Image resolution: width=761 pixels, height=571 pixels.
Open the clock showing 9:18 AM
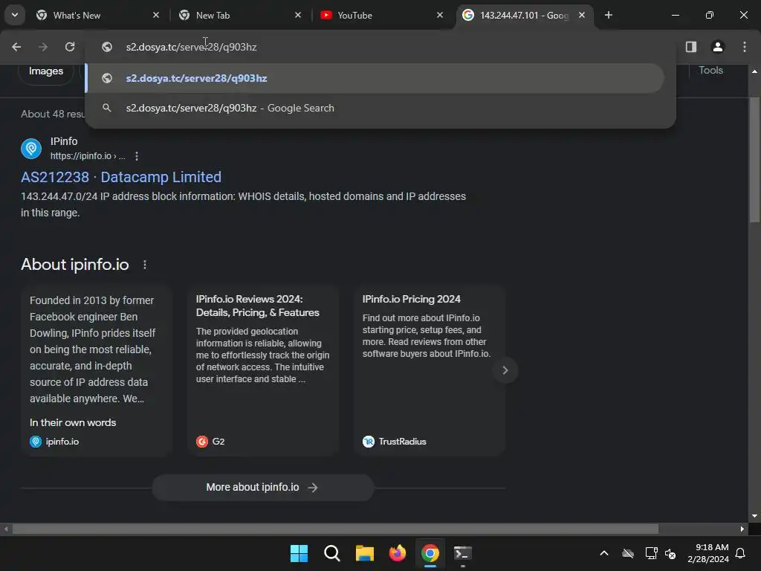708,553
